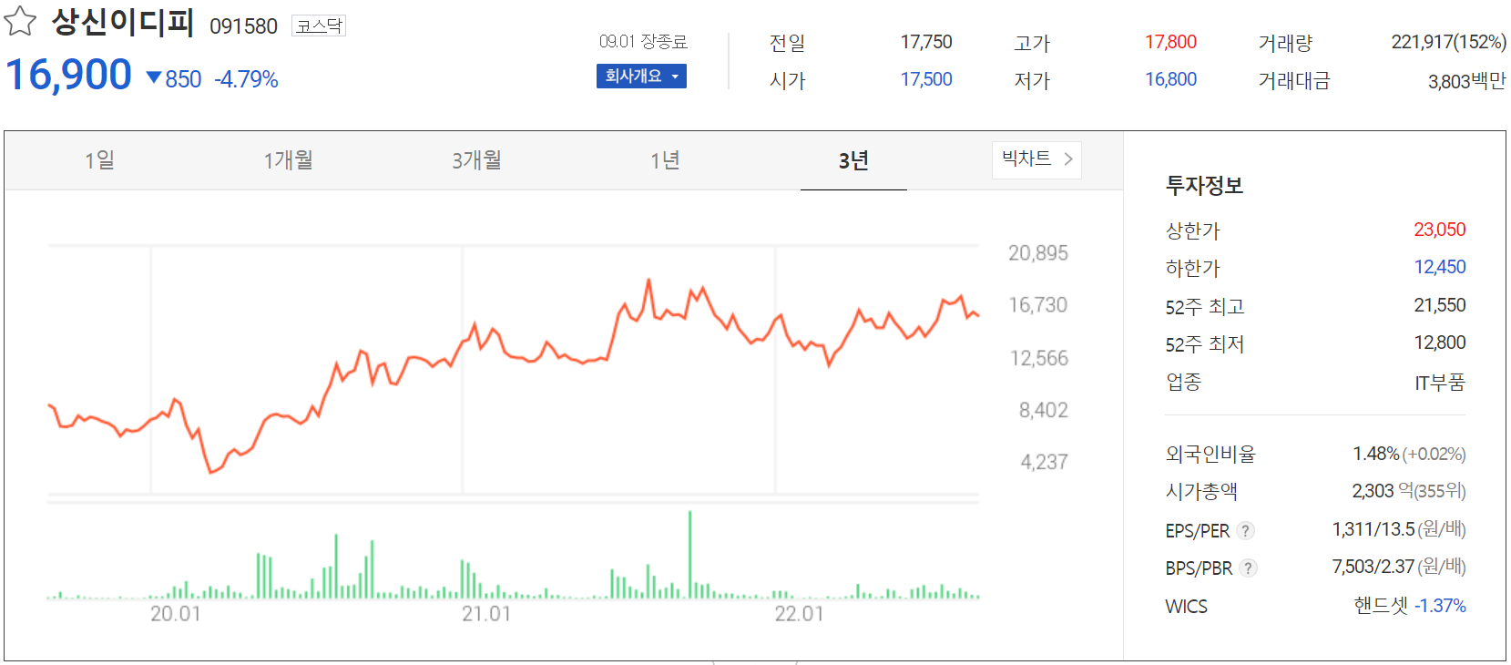The image size is (1511, 665).
Task: Click the 상신이디피 stock name
Action: (x=123, y=22)
